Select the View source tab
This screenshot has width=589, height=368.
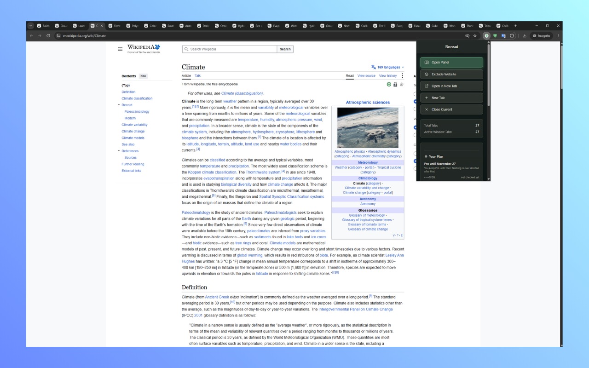(366, 75)
